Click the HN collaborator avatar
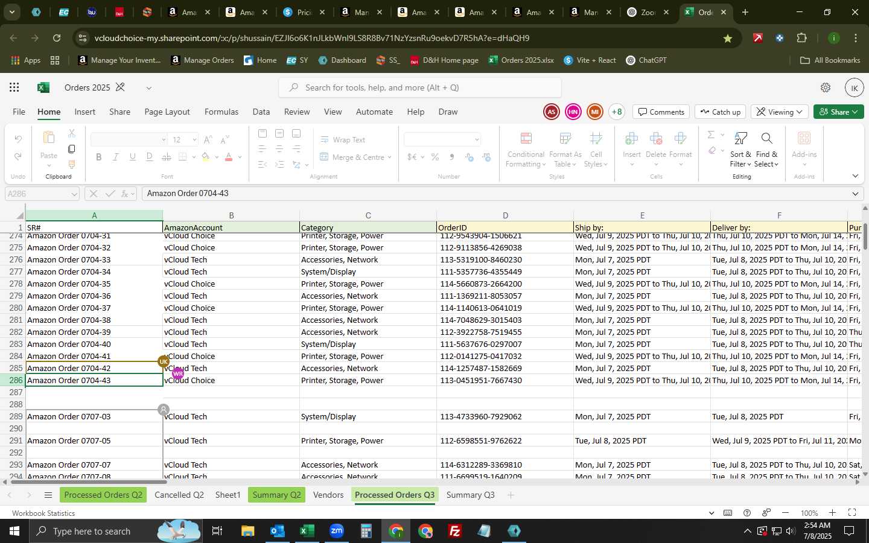The height and width of the screenshot is (543, 869). point(573,112)
